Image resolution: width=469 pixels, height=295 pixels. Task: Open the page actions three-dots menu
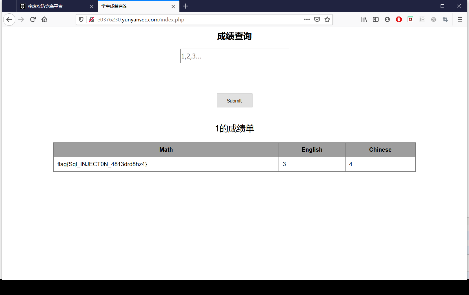click(307, 19)
